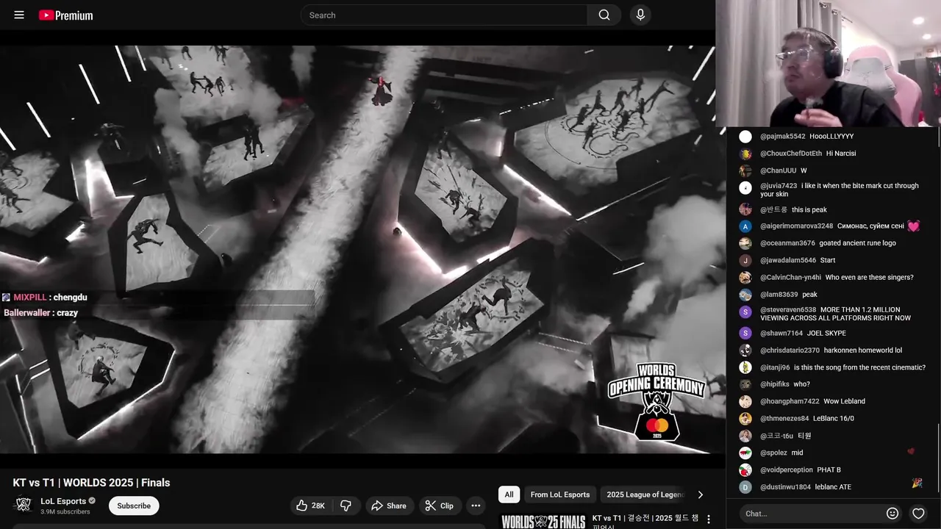Click into the Search field

pos(444,15)
